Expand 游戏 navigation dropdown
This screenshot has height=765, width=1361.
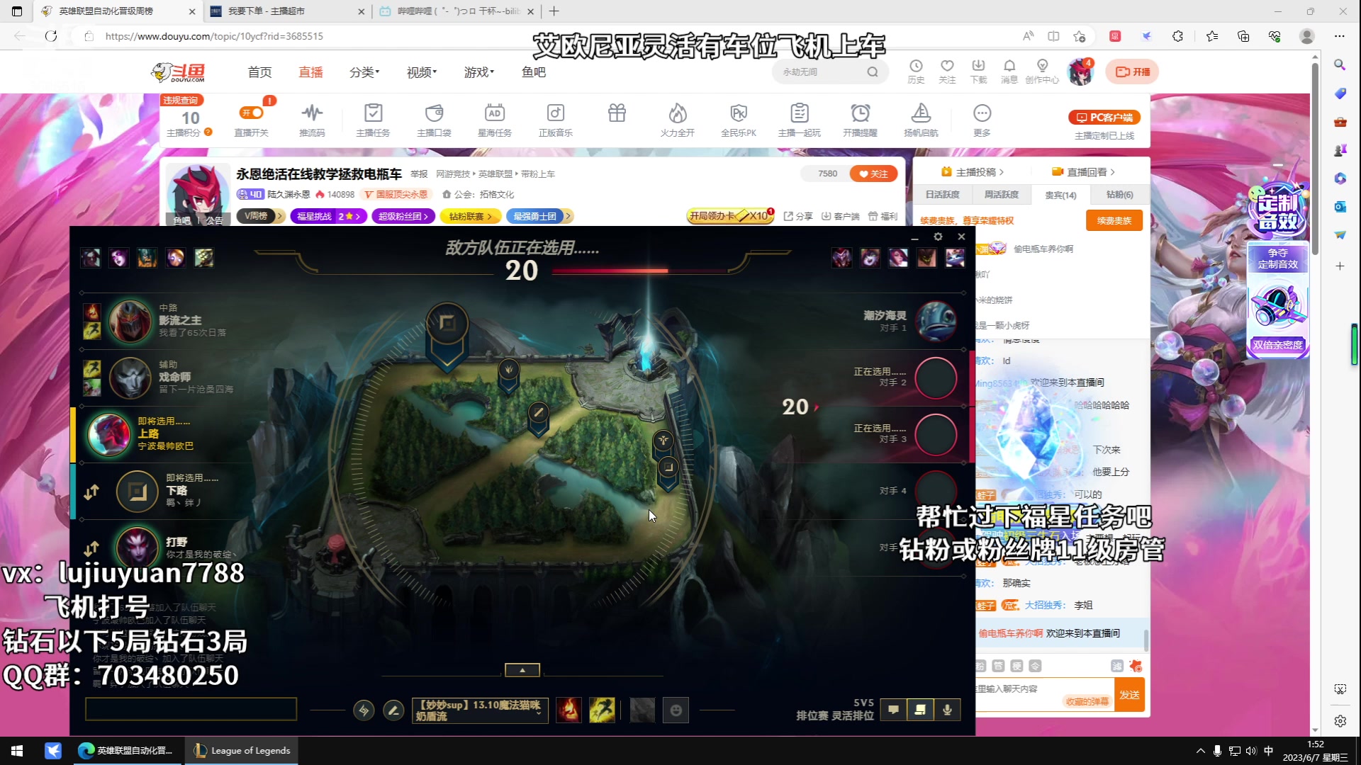coord(479,72)
